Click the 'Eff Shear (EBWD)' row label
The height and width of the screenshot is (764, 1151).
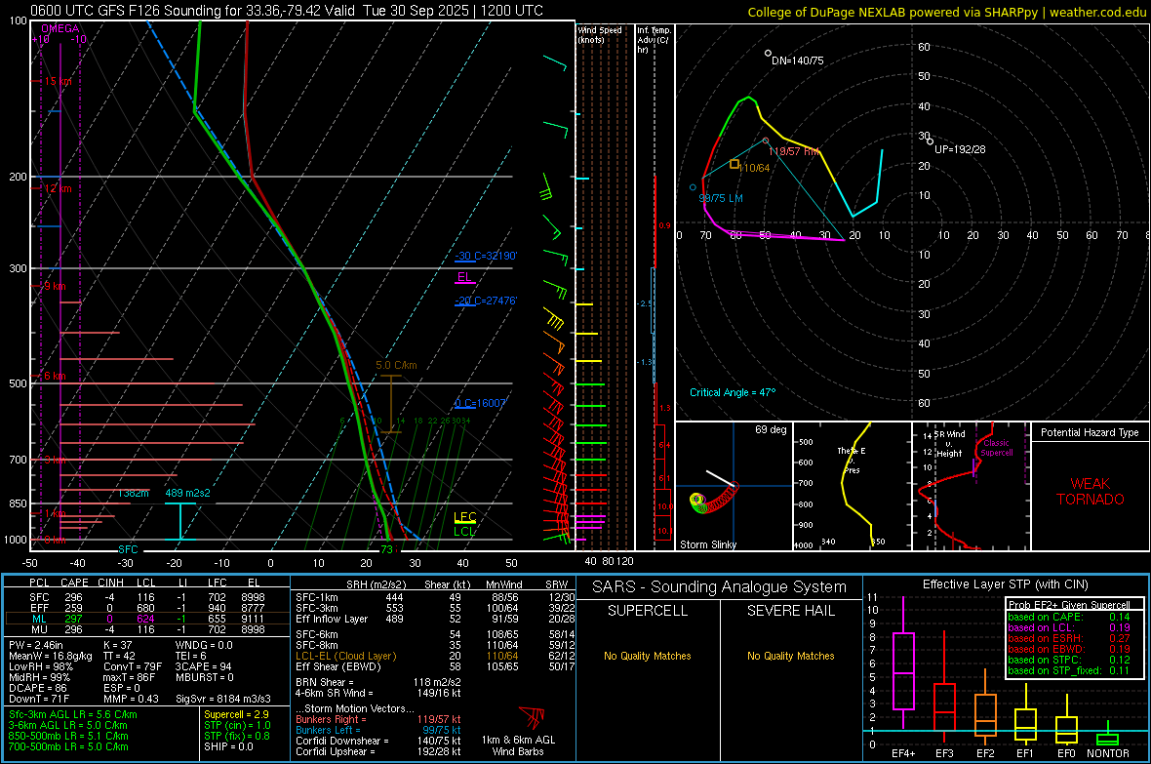point(338,667)
